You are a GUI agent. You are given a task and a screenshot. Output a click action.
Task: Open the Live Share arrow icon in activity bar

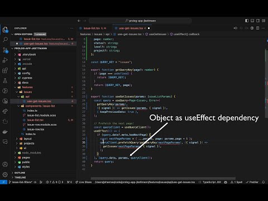click(x=5, y=111)
